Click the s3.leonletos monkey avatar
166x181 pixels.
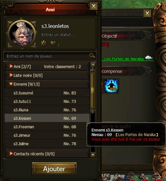[x=22, y=34]
